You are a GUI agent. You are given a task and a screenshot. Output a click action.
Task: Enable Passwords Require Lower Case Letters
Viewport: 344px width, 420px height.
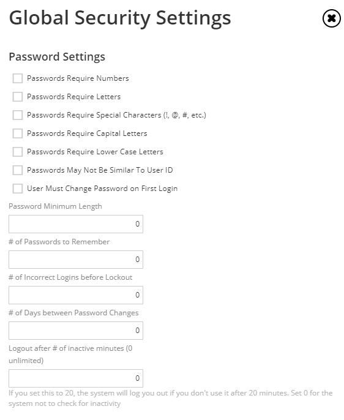[18, 152]
